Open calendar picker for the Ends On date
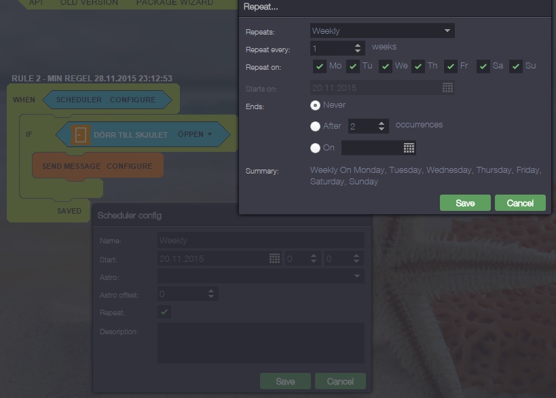The width and height of the screenshot is (556, 398). click(409, 148)
